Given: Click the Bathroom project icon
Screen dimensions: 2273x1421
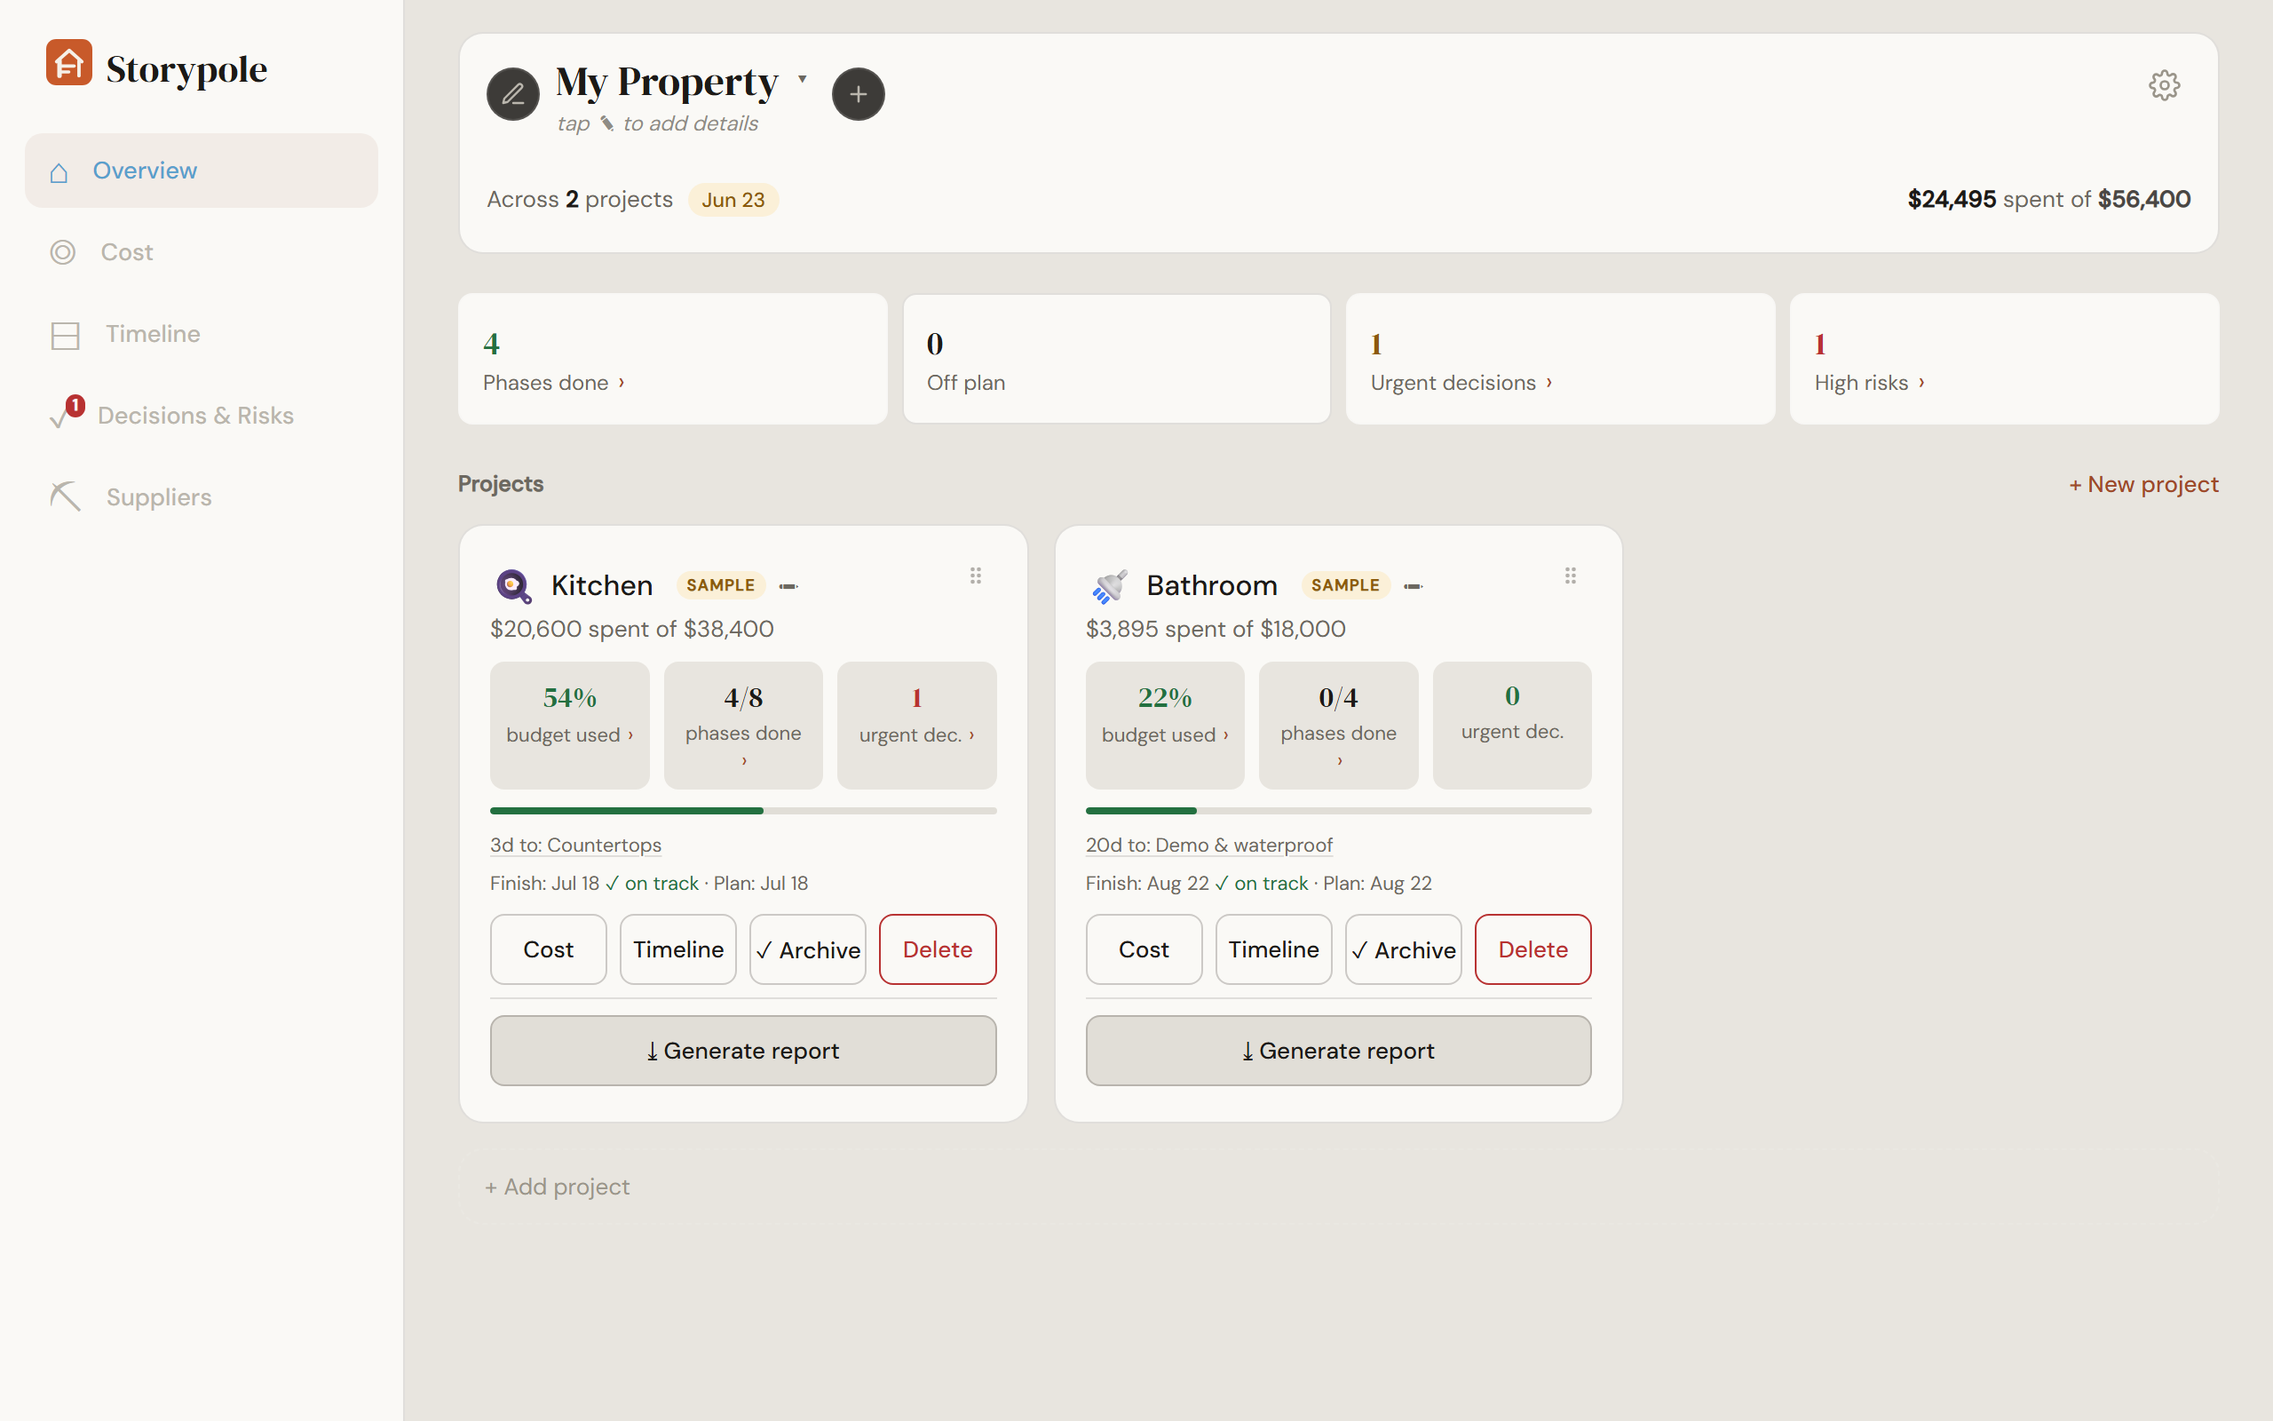Looking at the screenshot, I should click(1109, 585).
